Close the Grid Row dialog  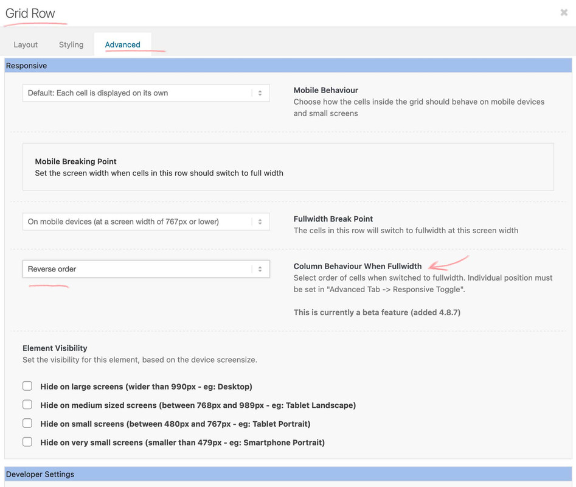(x=564, y=13)
